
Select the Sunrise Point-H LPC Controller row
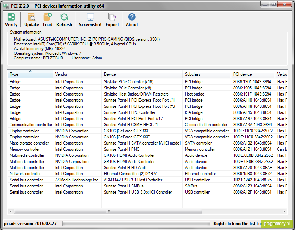(x=147, y=112)
